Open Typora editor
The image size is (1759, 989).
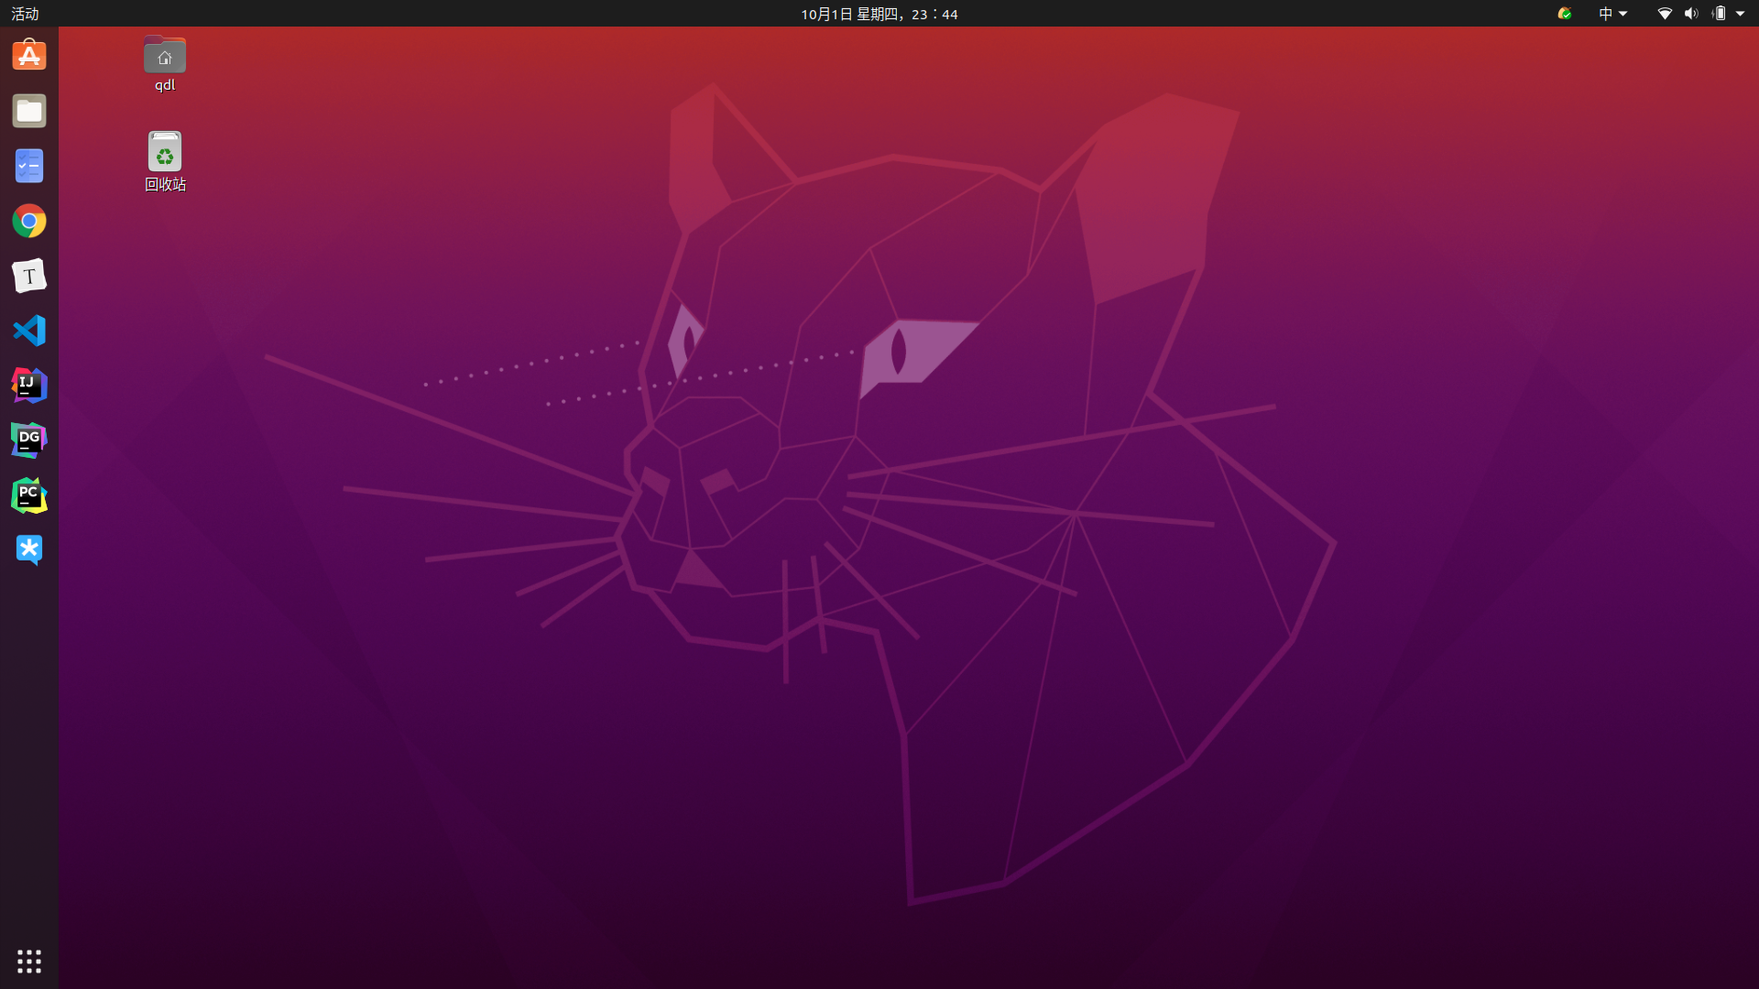(x=29, y=276)
